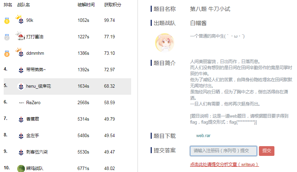The width and height of the screenshot is (297, 172).
Task: Click the 题目简介 section label
Action: click(x=165, y=63)
